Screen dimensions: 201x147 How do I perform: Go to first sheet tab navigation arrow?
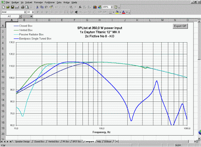(2, 141)
